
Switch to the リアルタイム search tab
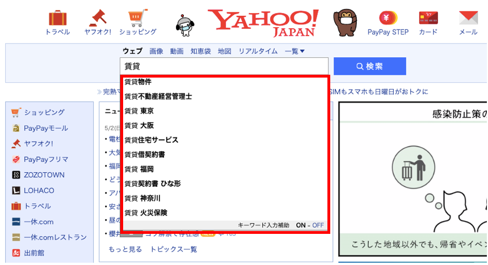tap(258, 52)
